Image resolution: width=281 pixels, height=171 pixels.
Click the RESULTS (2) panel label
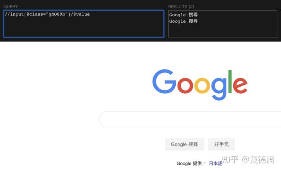pos(181,7)
